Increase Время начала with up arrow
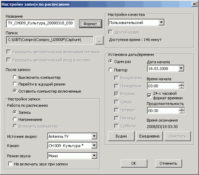 [181, 84]
